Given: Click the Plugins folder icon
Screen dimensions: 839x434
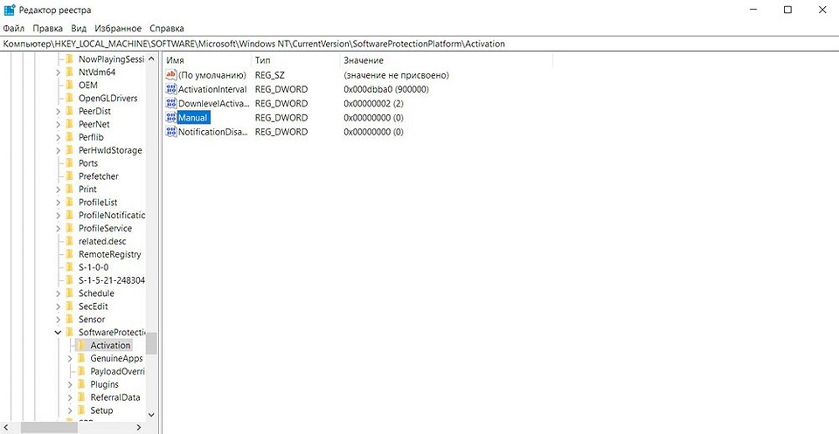Looking at the screenshot, I should coord(81,384).
